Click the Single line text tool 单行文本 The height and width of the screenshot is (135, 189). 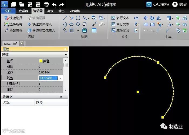pyautogui.click(x=120, y=24)
